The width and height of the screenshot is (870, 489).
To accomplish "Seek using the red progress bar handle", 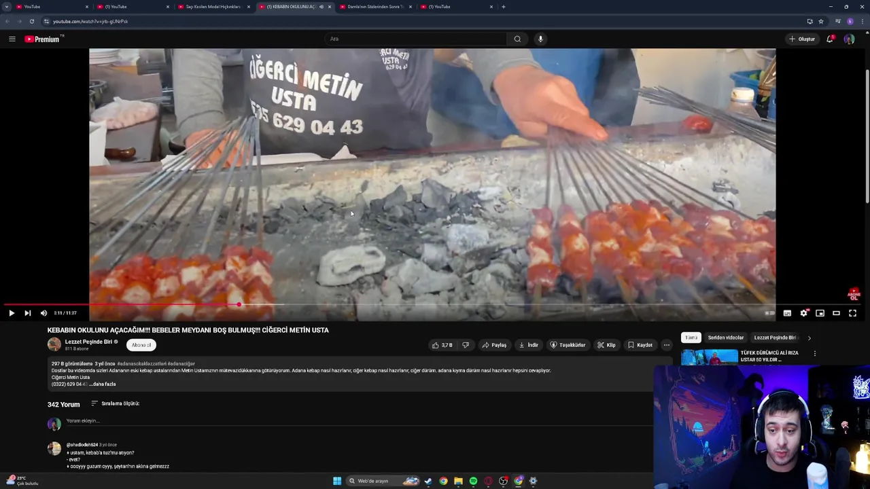I will click(x=239, y=304).
